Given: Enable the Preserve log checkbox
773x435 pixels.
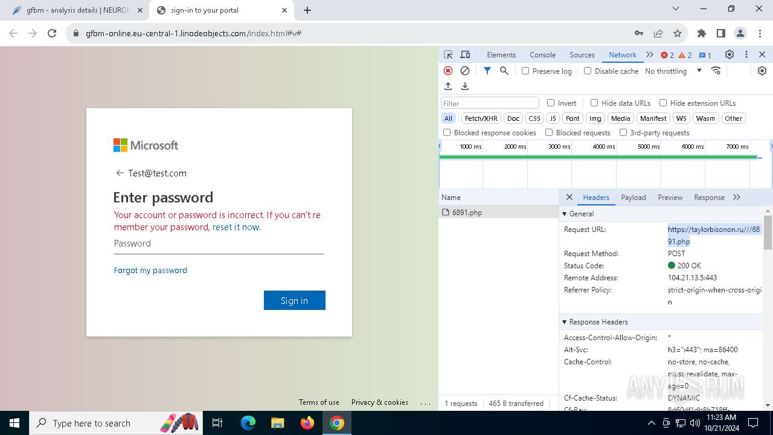Looking at the screenshot, I should click(x=525, y=71).
